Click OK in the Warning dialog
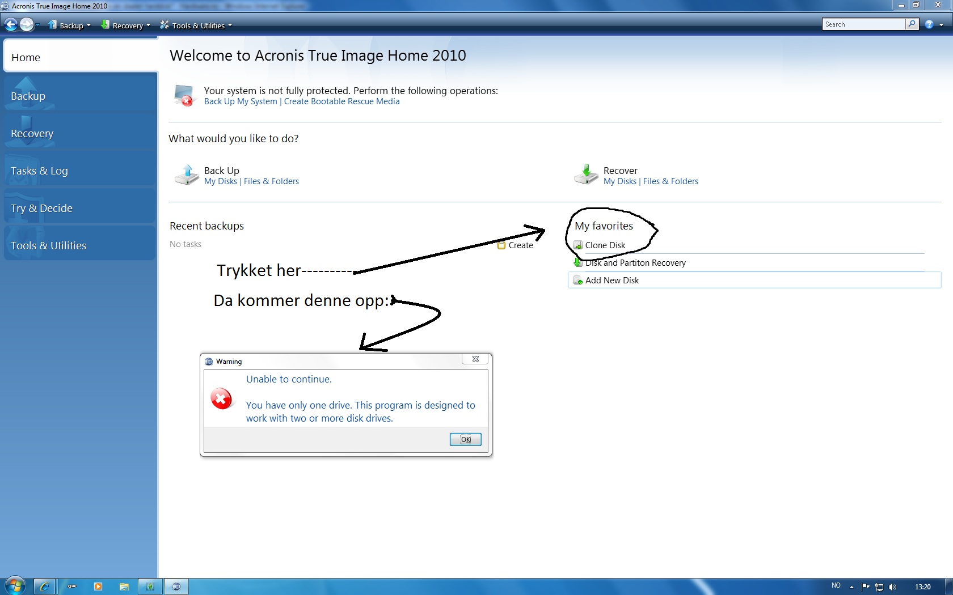This screenshot has width=953, height=595. click(x=465, y=440)
